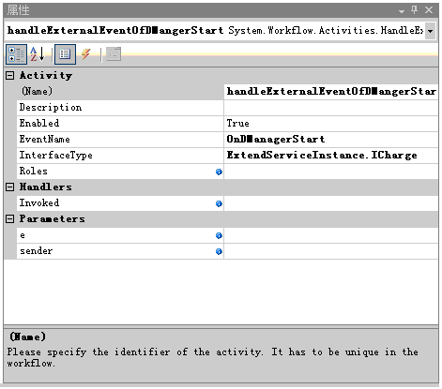Open the object selector dropdown arrow

point(431,31)
